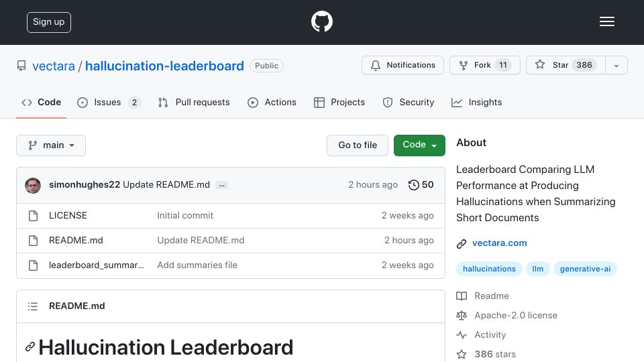The image size is (644, 362).
Task: Click the leaderboard_summar... file icon
Action: coord(34,265)
